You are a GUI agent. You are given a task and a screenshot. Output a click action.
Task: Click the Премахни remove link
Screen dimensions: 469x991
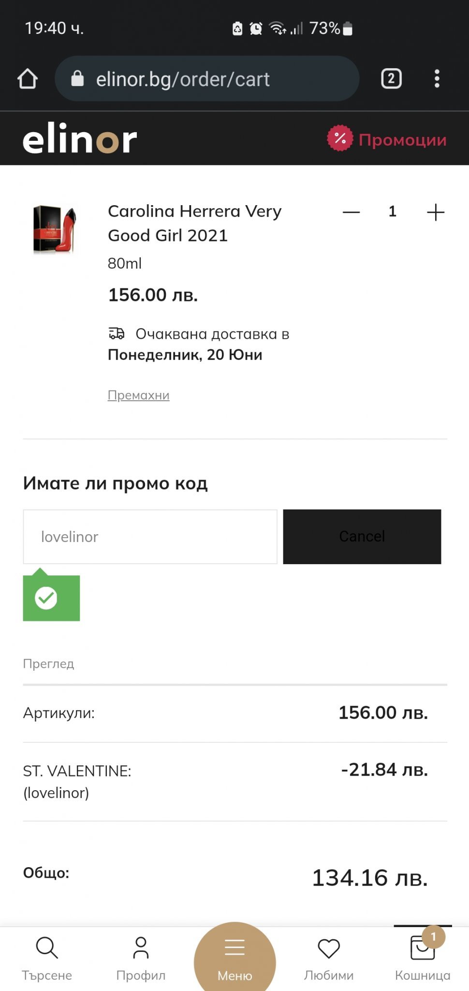pos(138,395)
